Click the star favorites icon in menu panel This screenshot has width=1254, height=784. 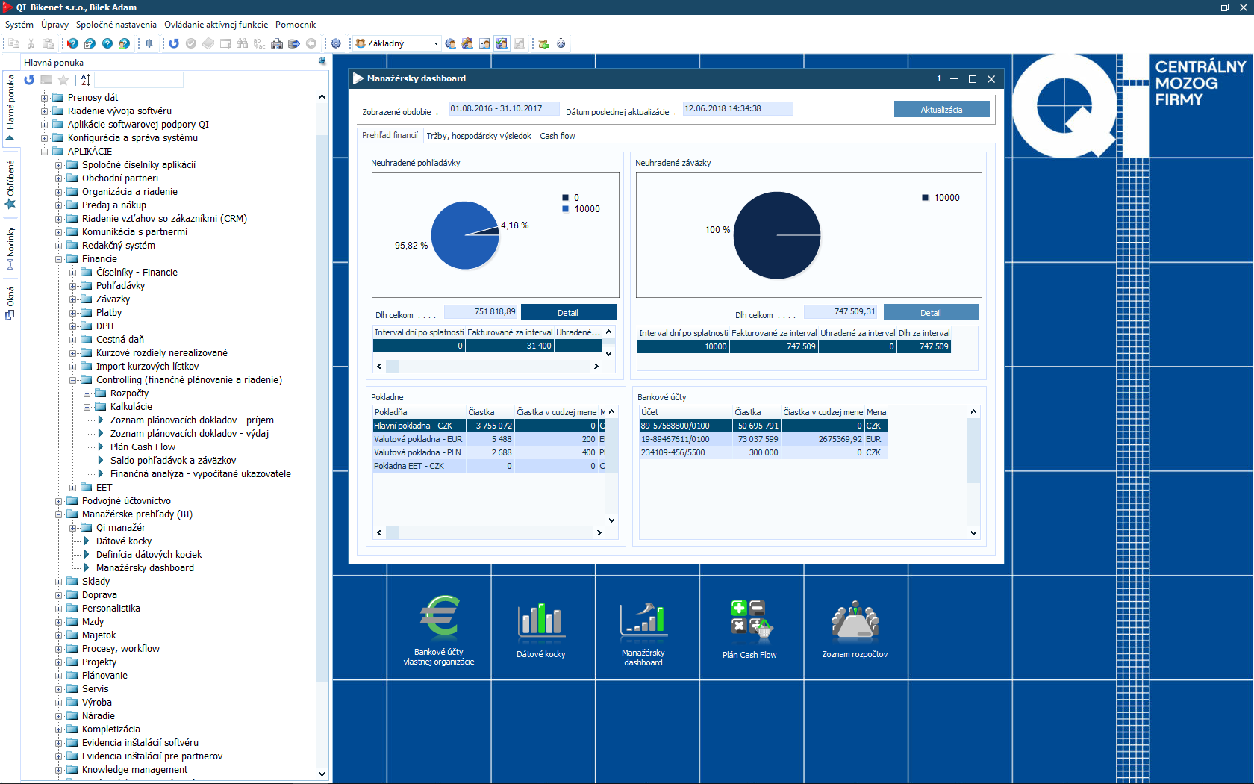pyautogui.click(x=63, y=80)
